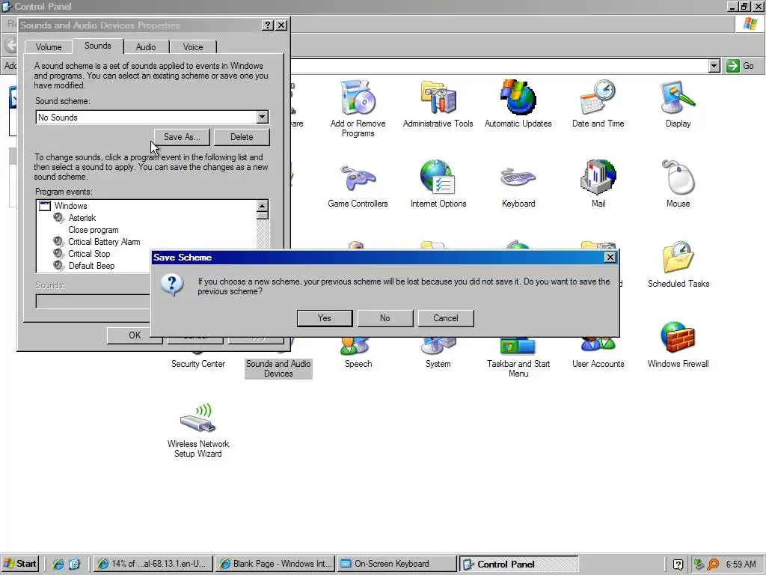The height and width of the screenshot is (575, 766).
Task: Launch Internet Explorer from Quick Launch
Action: (58, 564)
